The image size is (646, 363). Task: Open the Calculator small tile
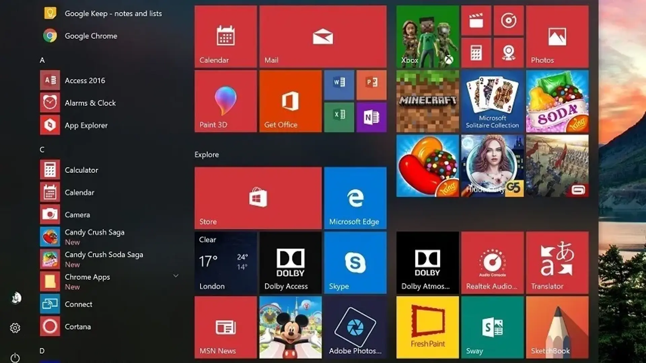coord(476,53)
